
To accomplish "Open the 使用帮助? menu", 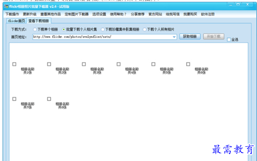I will click(118, 14).
